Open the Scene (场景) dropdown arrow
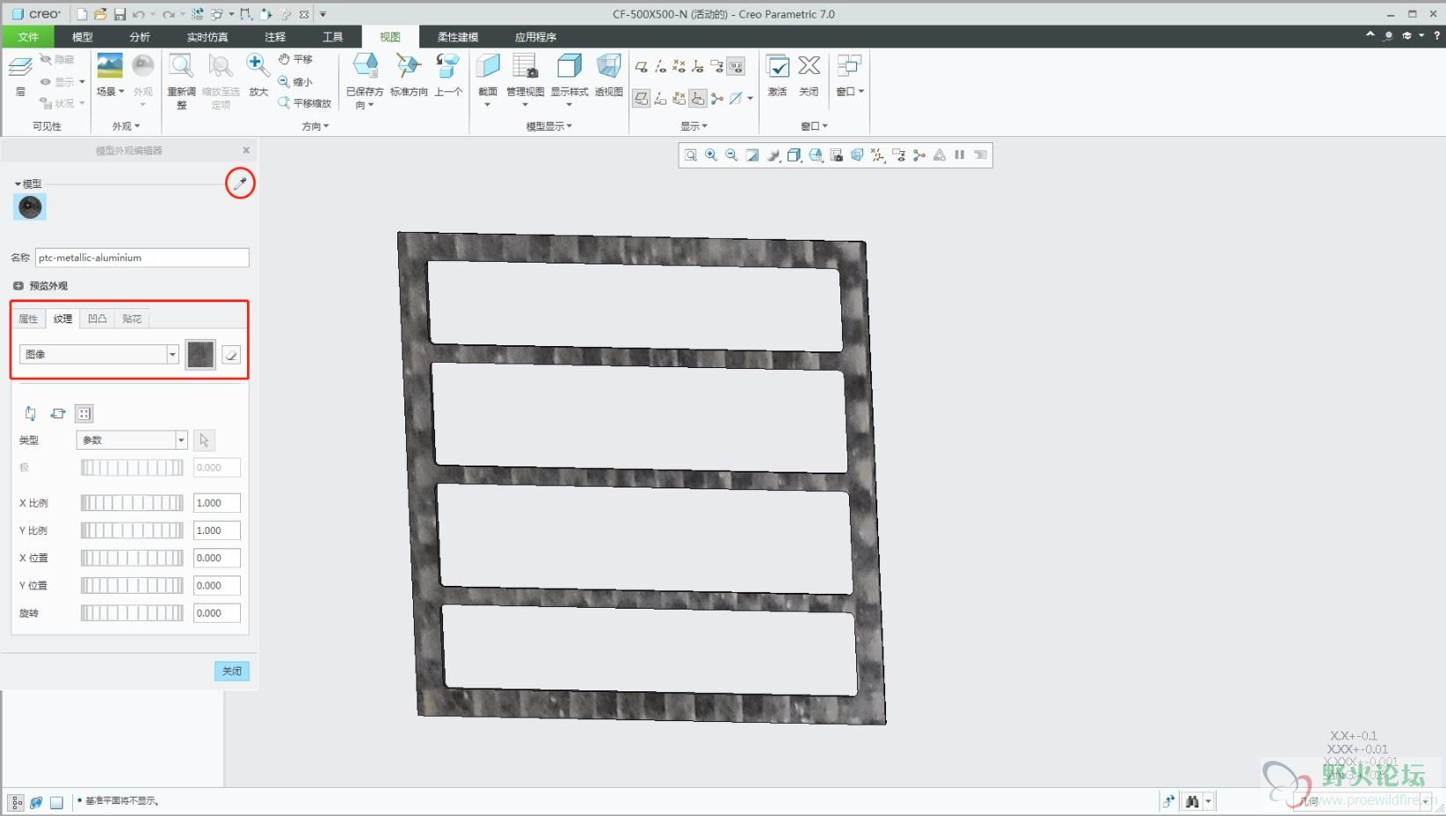Viewport: 1446px width, 816px height. [121, 91]
